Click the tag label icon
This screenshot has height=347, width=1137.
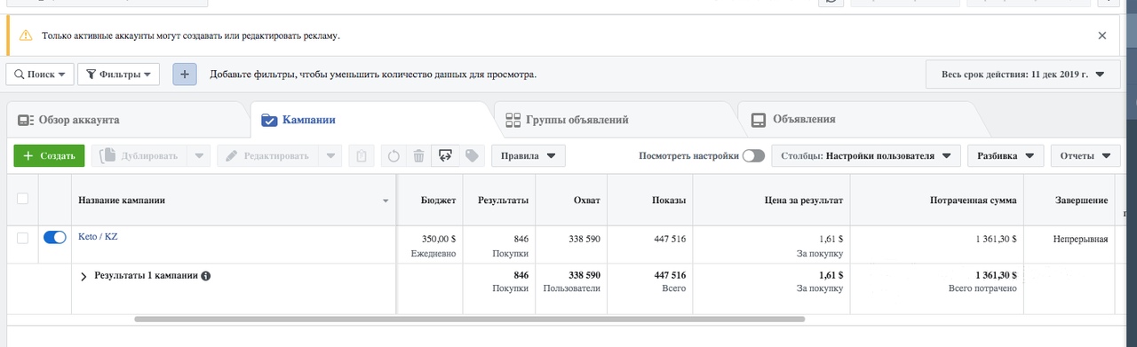click(x=473, y=156)
